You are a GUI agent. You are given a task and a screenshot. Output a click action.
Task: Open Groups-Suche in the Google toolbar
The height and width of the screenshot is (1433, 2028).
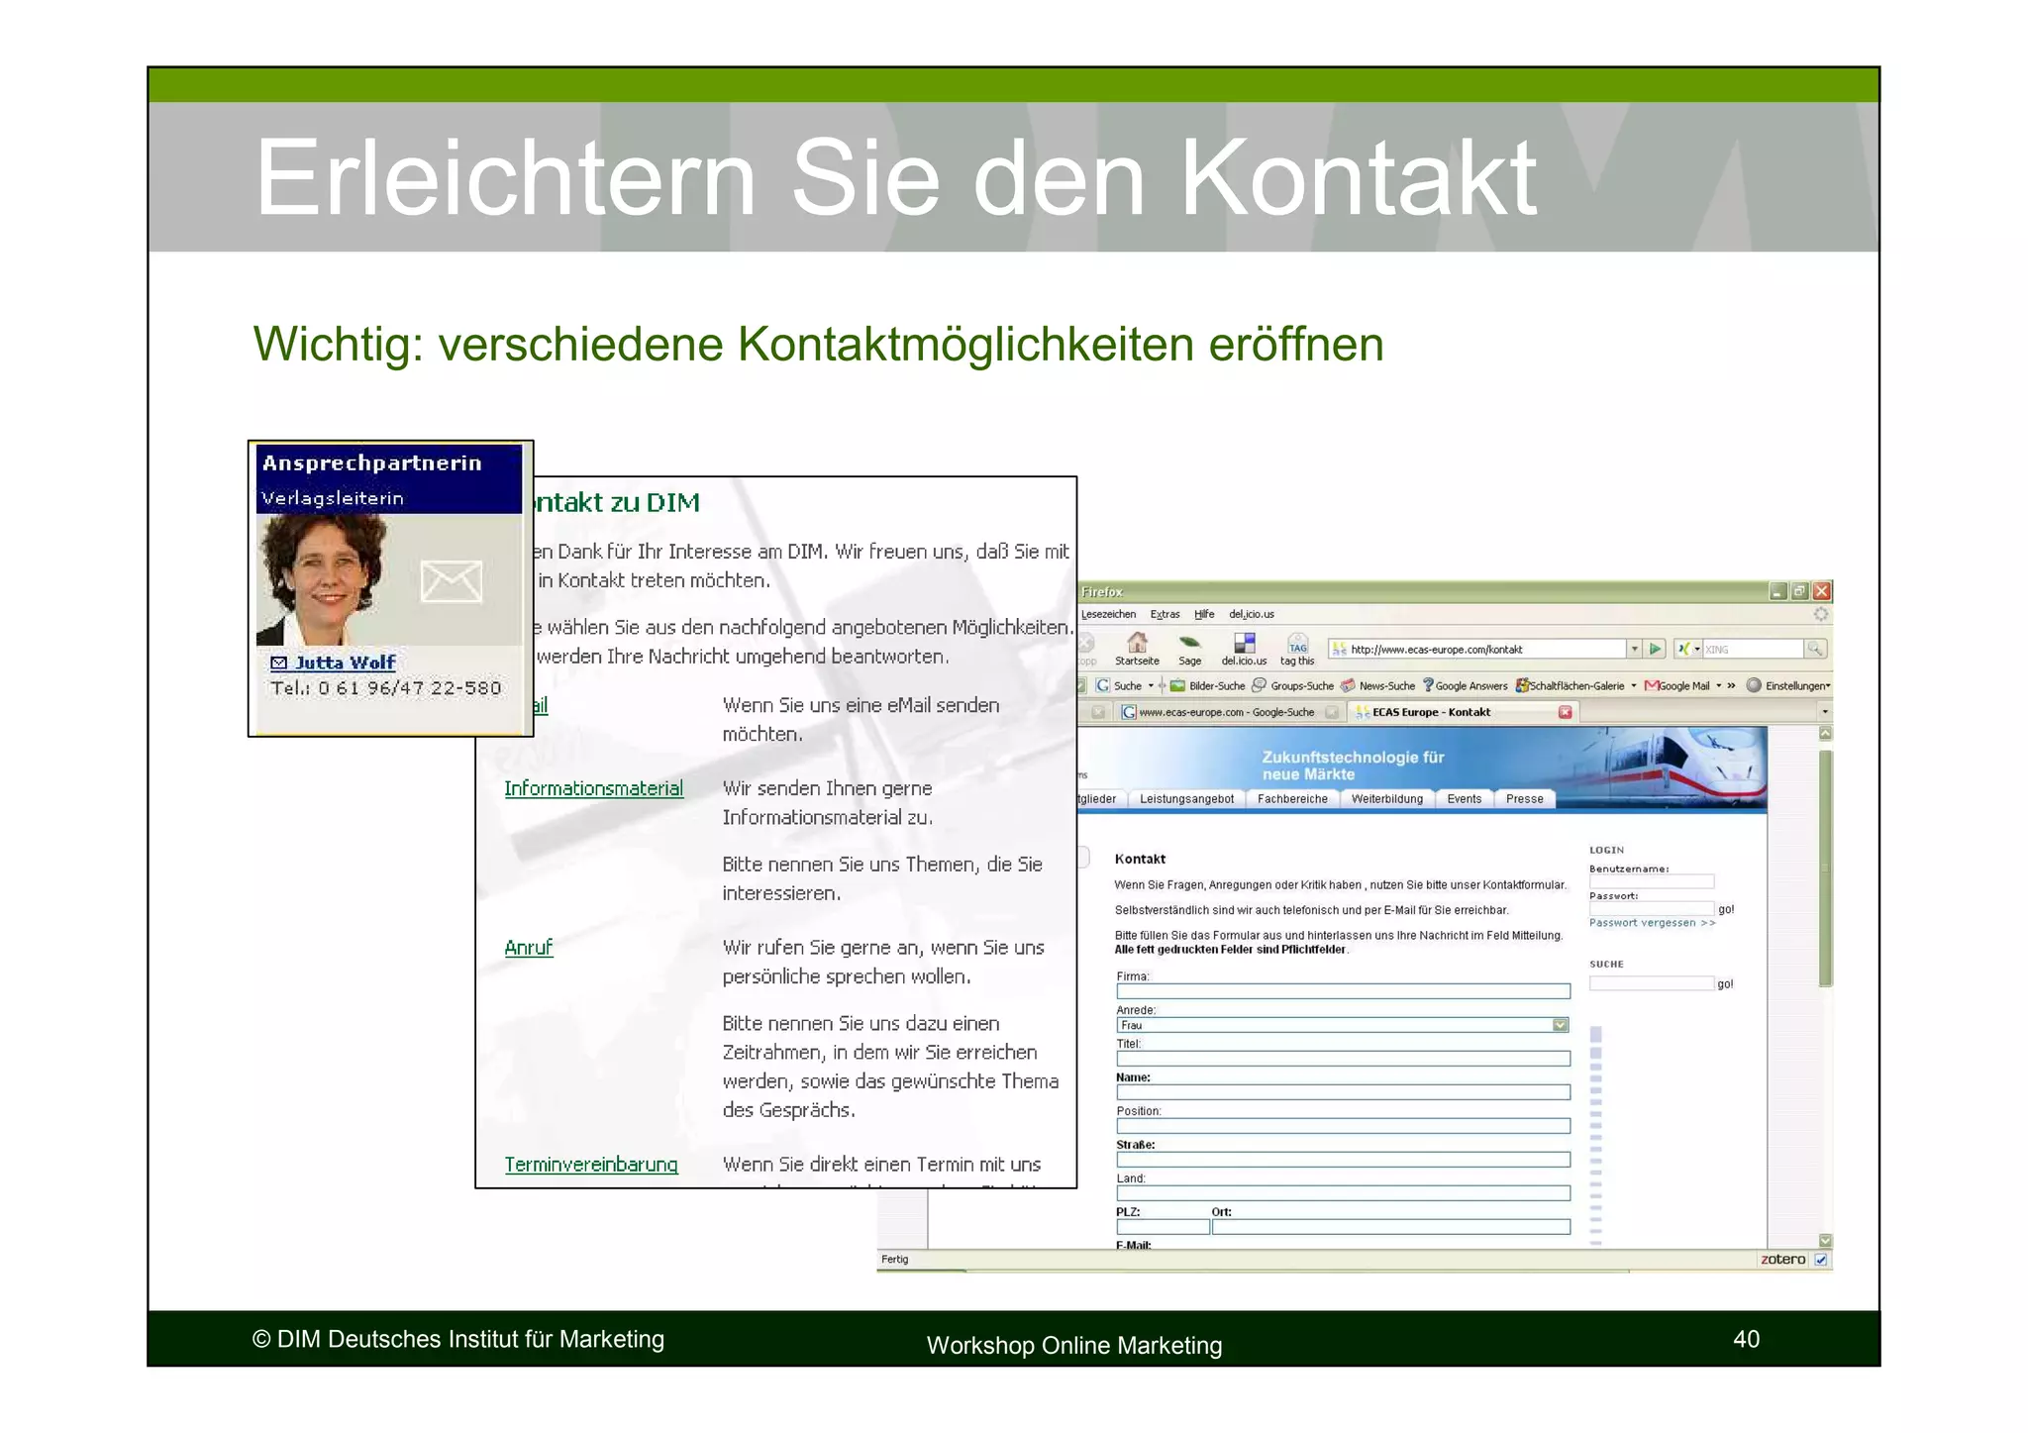click(1292, 685)
